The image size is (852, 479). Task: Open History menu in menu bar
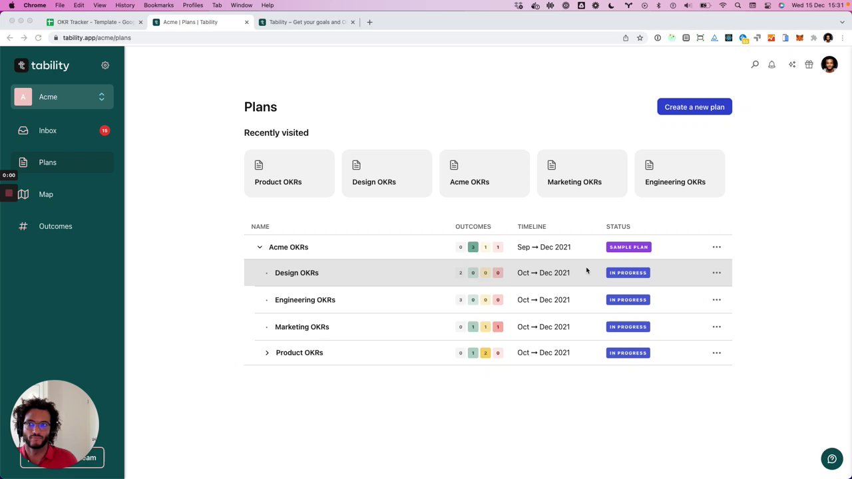coord(124,5)
